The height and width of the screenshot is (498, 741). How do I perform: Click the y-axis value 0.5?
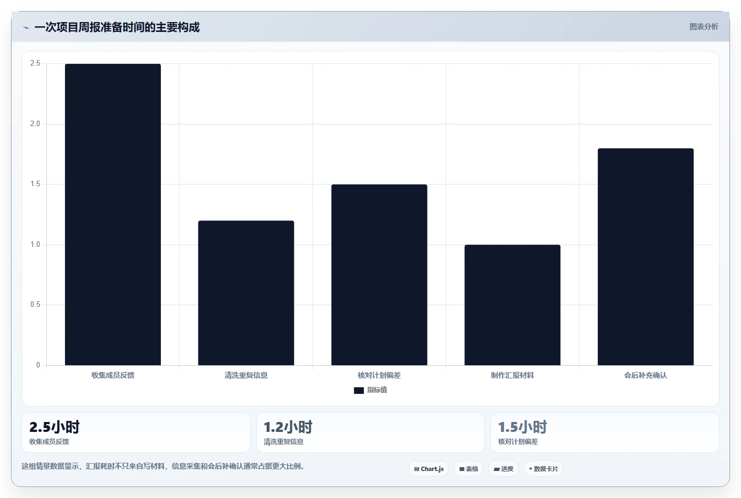[x=35, y=305]
